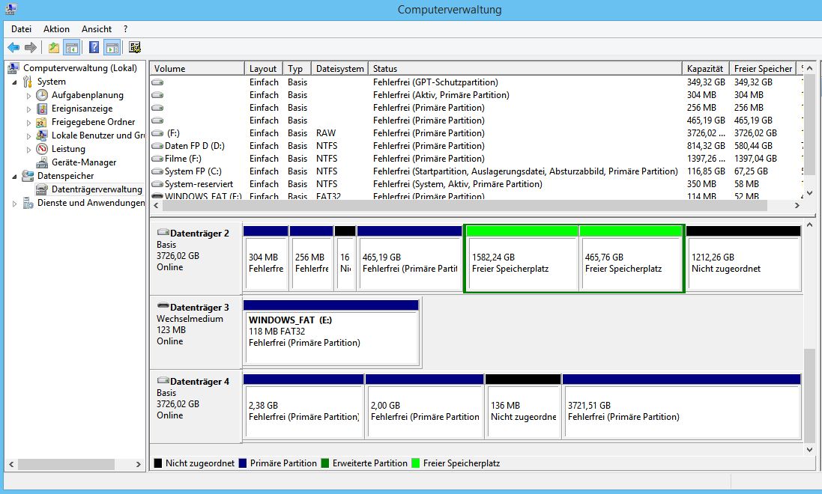The image size is (822, 494).
Task: Select the WINDOWS_FAT (E:) partition block
Action: pyautogui.click(x=331, y=333)
